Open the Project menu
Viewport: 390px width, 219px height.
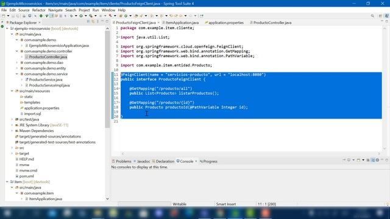point(84,10)
